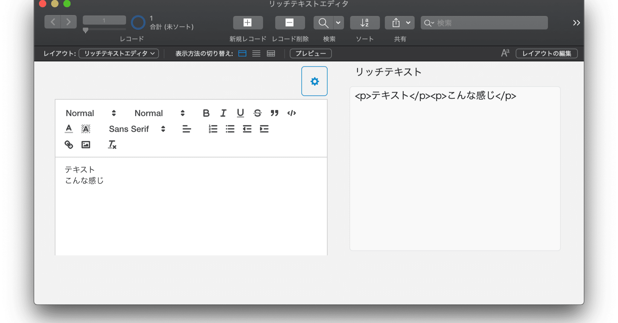618x323 pixels.
Task: Open the gear settings button above the editor
Action: [314, 81]
